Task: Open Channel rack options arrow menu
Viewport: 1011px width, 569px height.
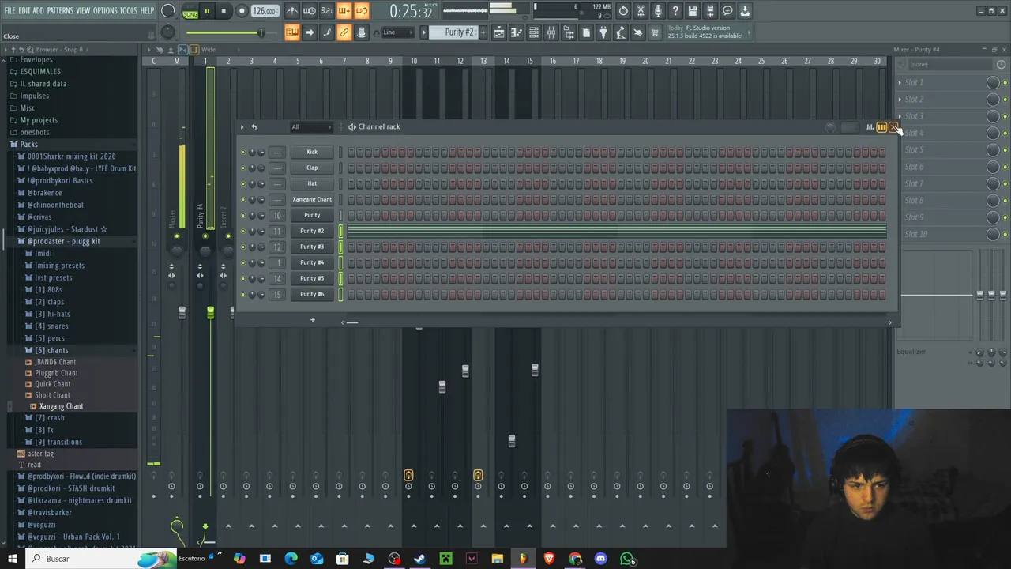Action: 242,127
